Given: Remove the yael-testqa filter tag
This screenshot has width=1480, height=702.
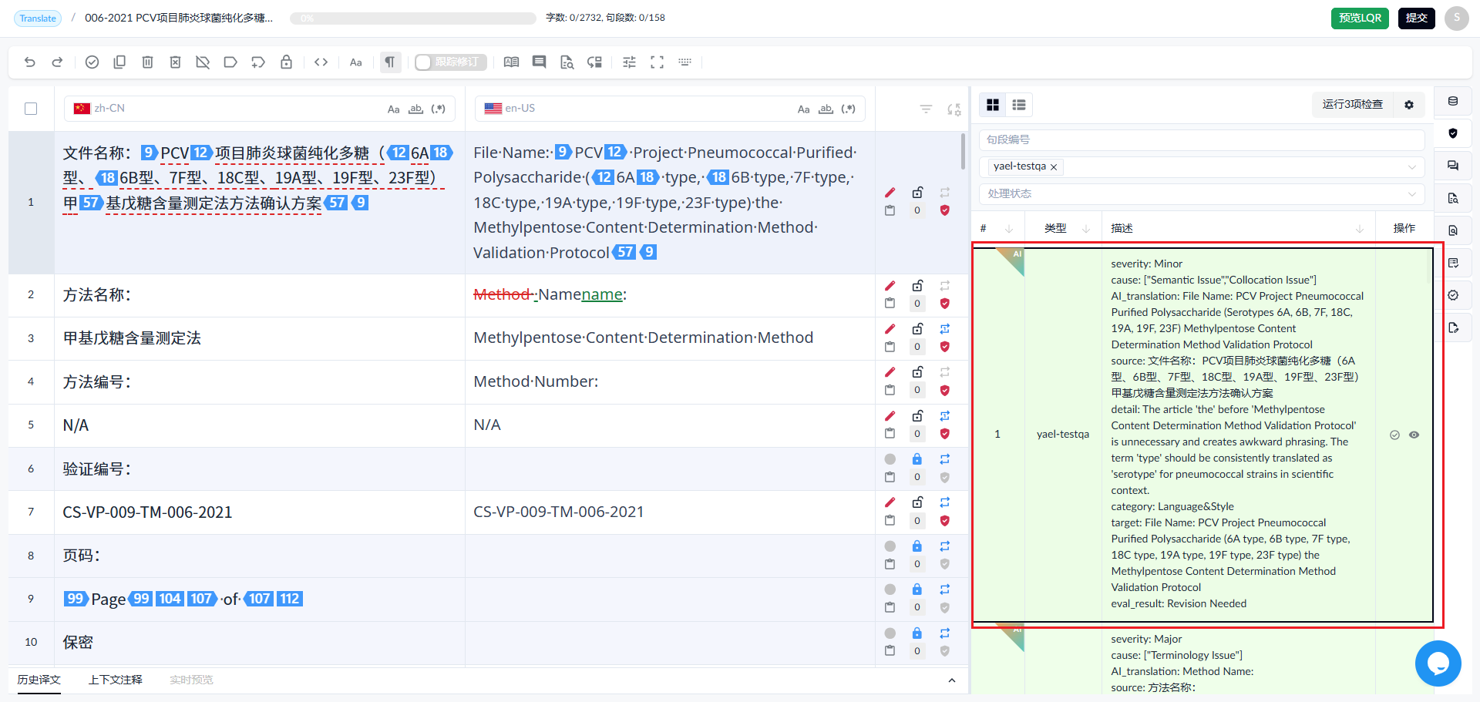Looking at the screenshot, I should [1054, 167].
